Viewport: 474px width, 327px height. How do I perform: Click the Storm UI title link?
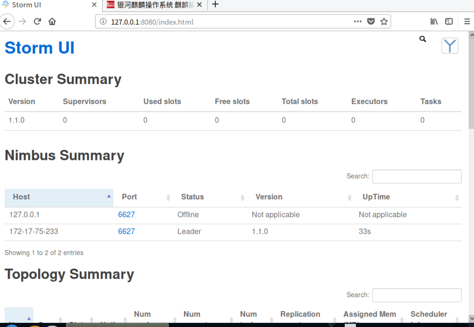[39, 48]
